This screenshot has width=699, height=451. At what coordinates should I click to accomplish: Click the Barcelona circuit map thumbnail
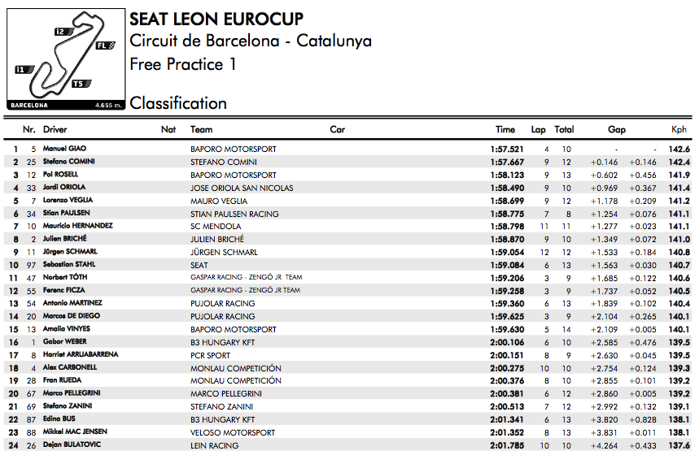click(x=66, y=59)
